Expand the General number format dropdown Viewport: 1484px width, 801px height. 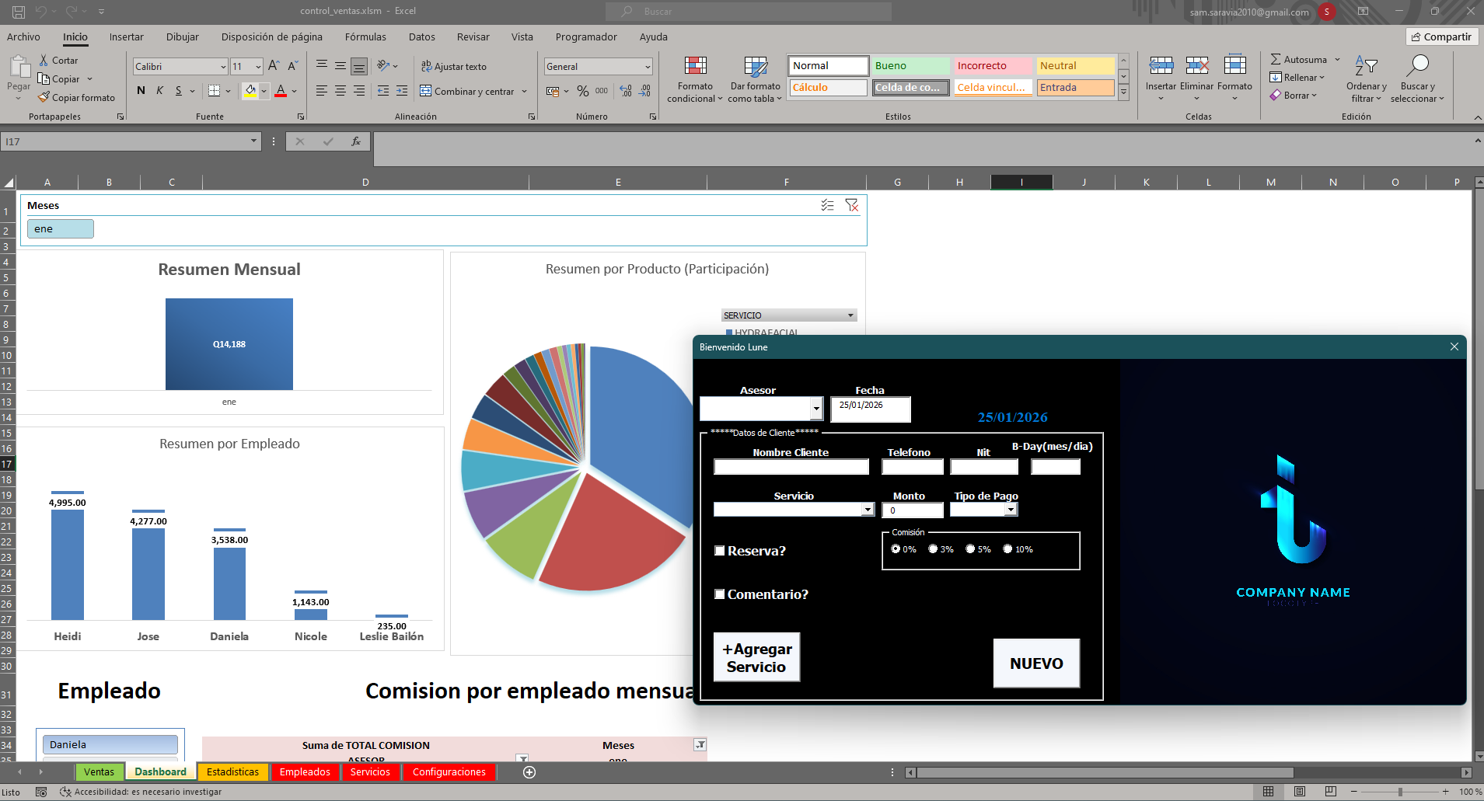pyautogui.click(x=648, y=67)
